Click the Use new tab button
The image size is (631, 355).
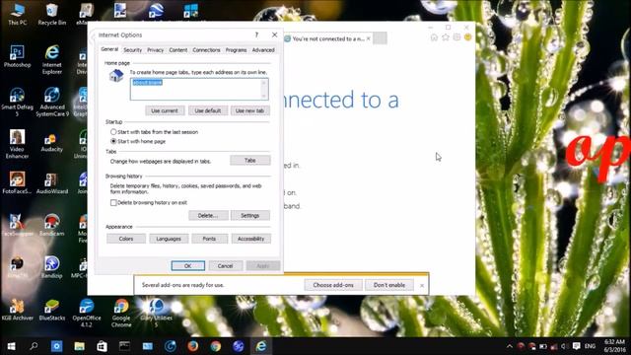[249, 110]
